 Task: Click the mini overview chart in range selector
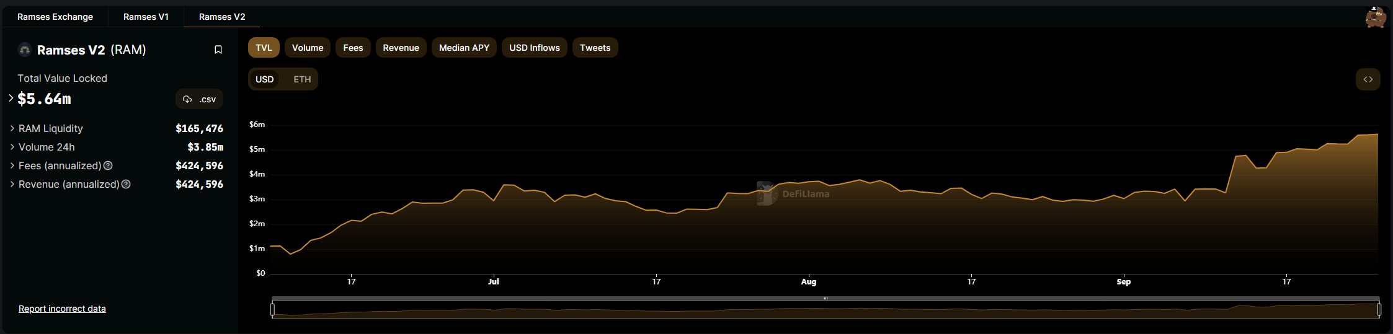coord(826,310)
